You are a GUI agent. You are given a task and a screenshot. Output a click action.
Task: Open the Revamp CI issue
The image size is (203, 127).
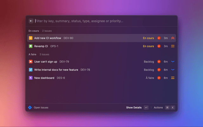pyautogui.click(x=41, y=46)
